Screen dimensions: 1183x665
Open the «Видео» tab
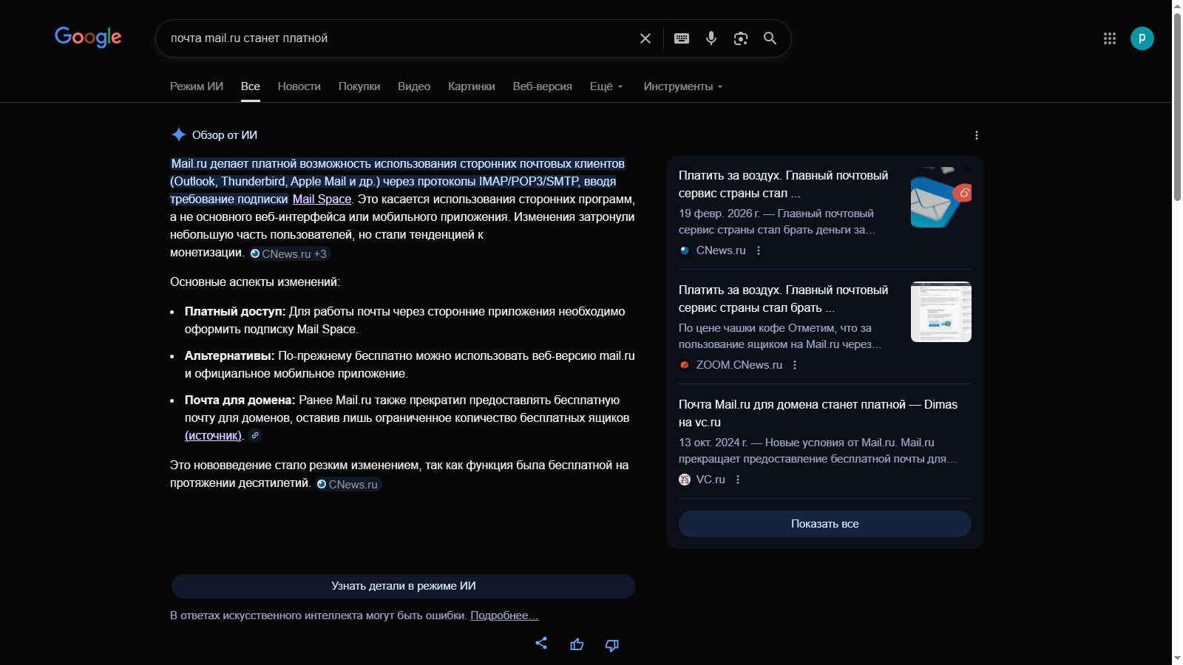tap(414, 86)
